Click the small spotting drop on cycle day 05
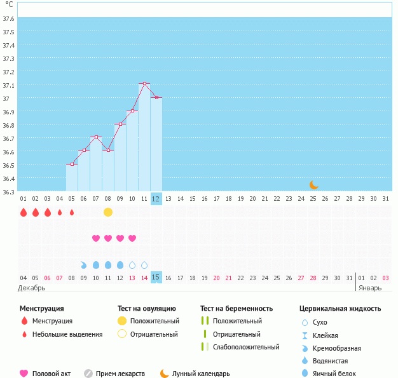Viewport: 398px width, 378px height. [x=72, y=212]
